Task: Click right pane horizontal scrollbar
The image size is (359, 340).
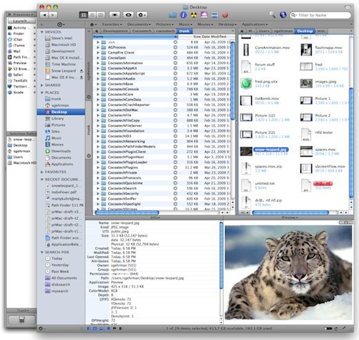Action: click(x=291, y=212)
